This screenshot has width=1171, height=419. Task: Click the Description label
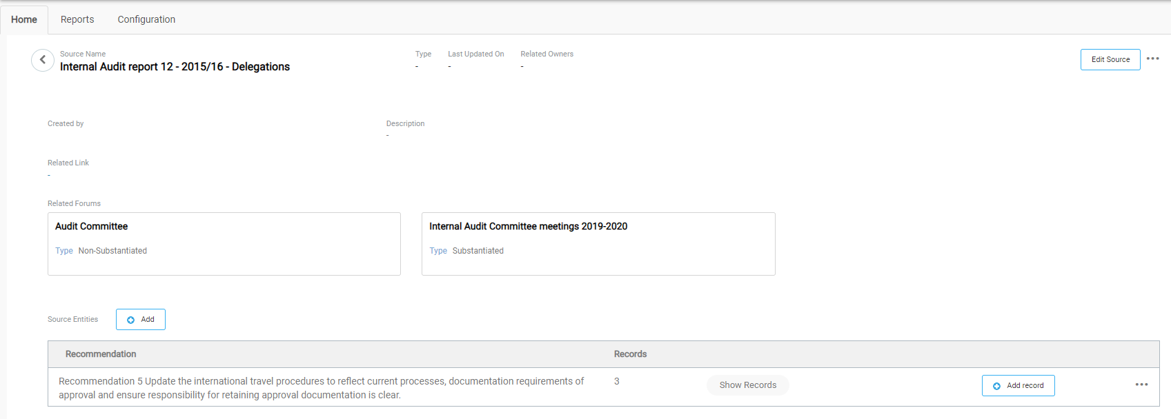coord(405,123)
